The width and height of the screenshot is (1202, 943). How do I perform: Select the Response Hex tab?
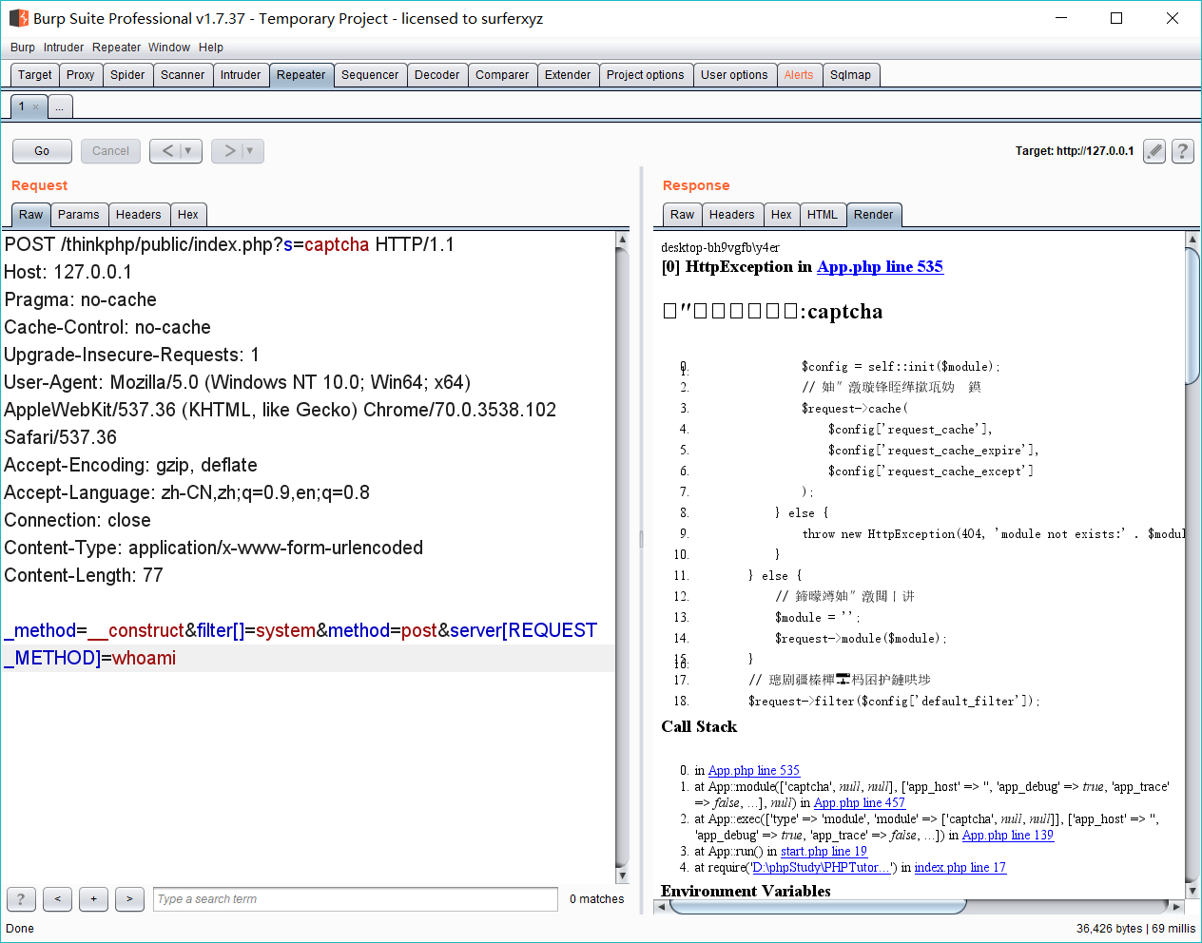(x=782, y=215)
